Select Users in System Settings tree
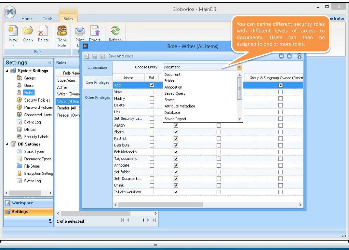Viewport: 349px width, 250px height. (29, 85)
